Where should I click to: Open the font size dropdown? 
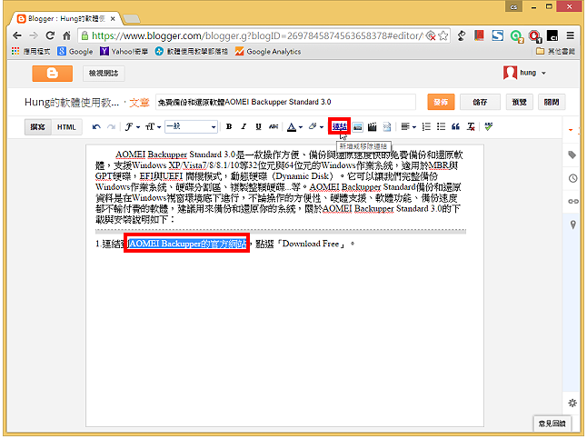153,126
